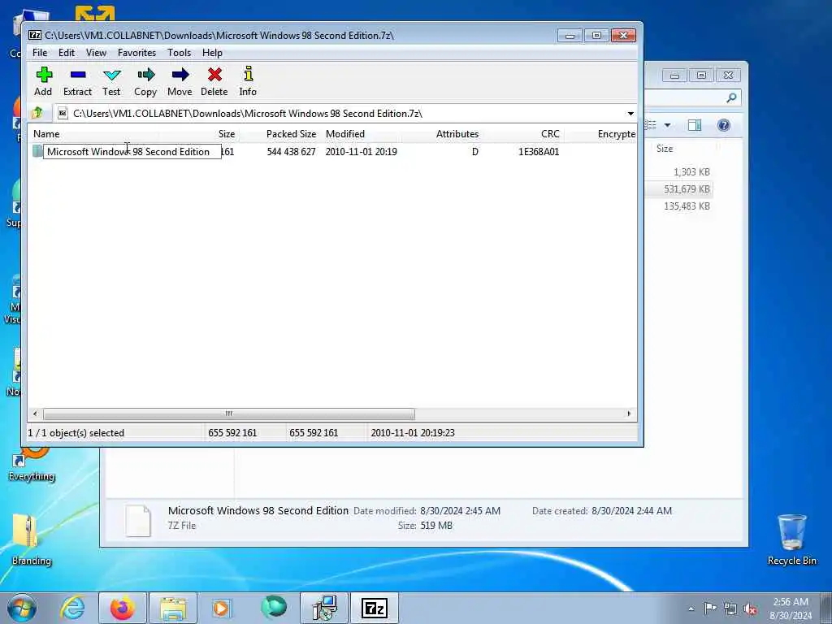Screen dimensions: 832x624
Task: Click the green globe taskbar icon
Action: pos(274,608)
